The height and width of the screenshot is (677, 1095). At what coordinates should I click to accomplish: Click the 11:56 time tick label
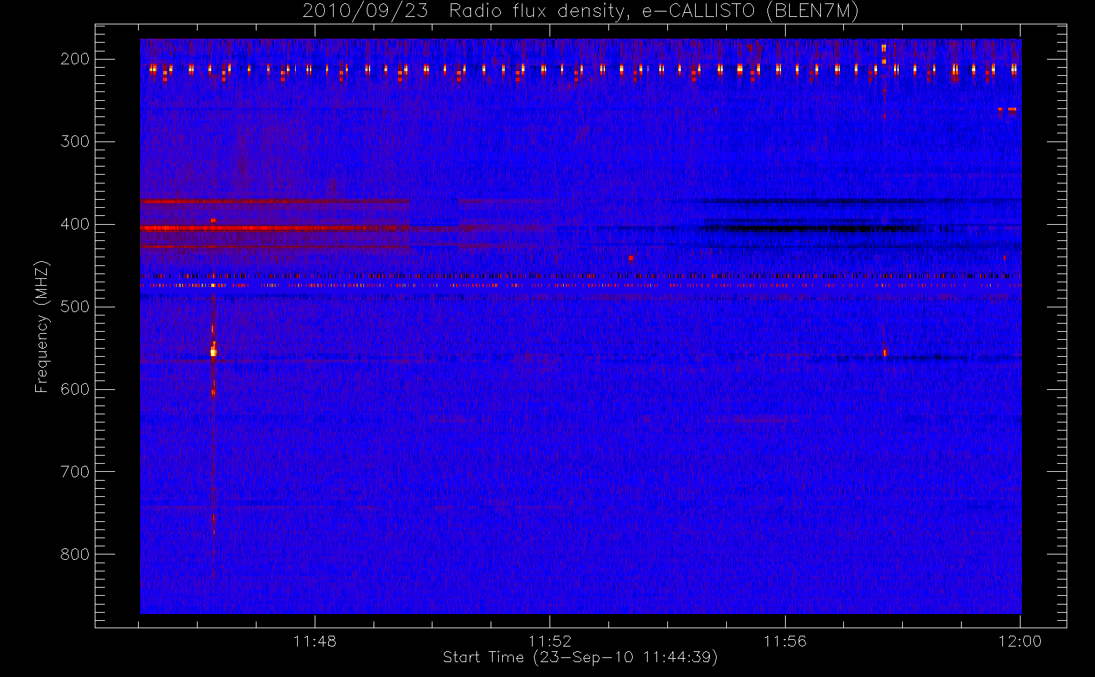coord(785,641)
